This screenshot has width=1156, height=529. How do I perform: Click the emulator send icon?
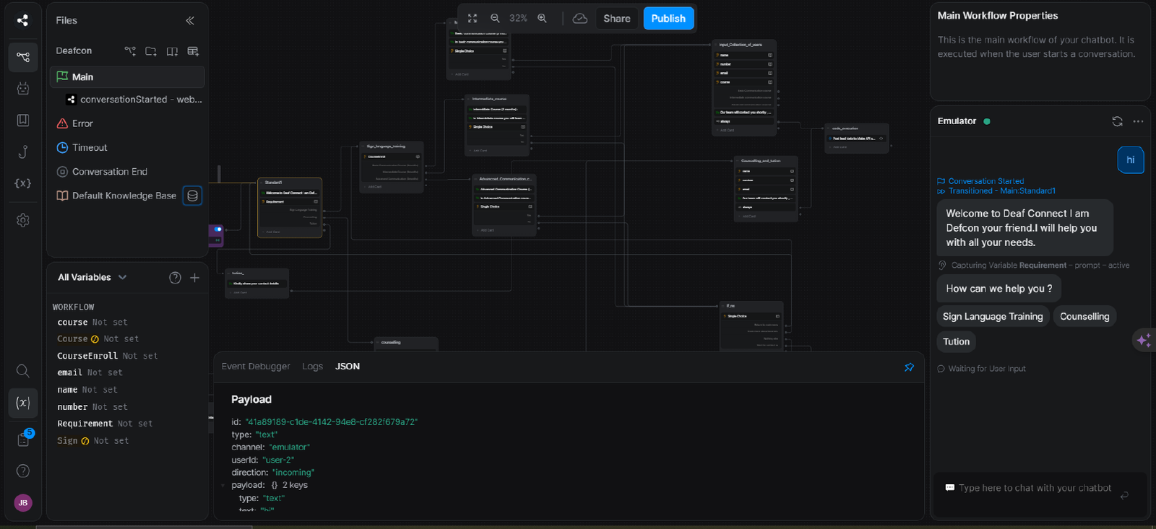click(x=1124, y=495)
